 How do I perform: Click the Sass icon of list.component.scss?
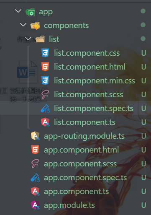(x=45, y=94)
